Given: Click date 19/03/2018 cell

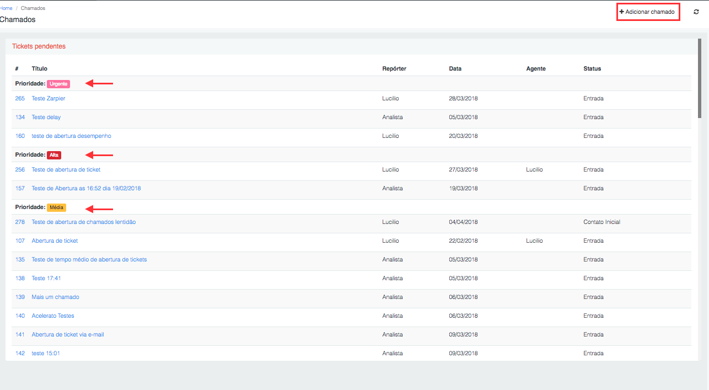Looking at the screenshot, I should click(x=464, y=188).
